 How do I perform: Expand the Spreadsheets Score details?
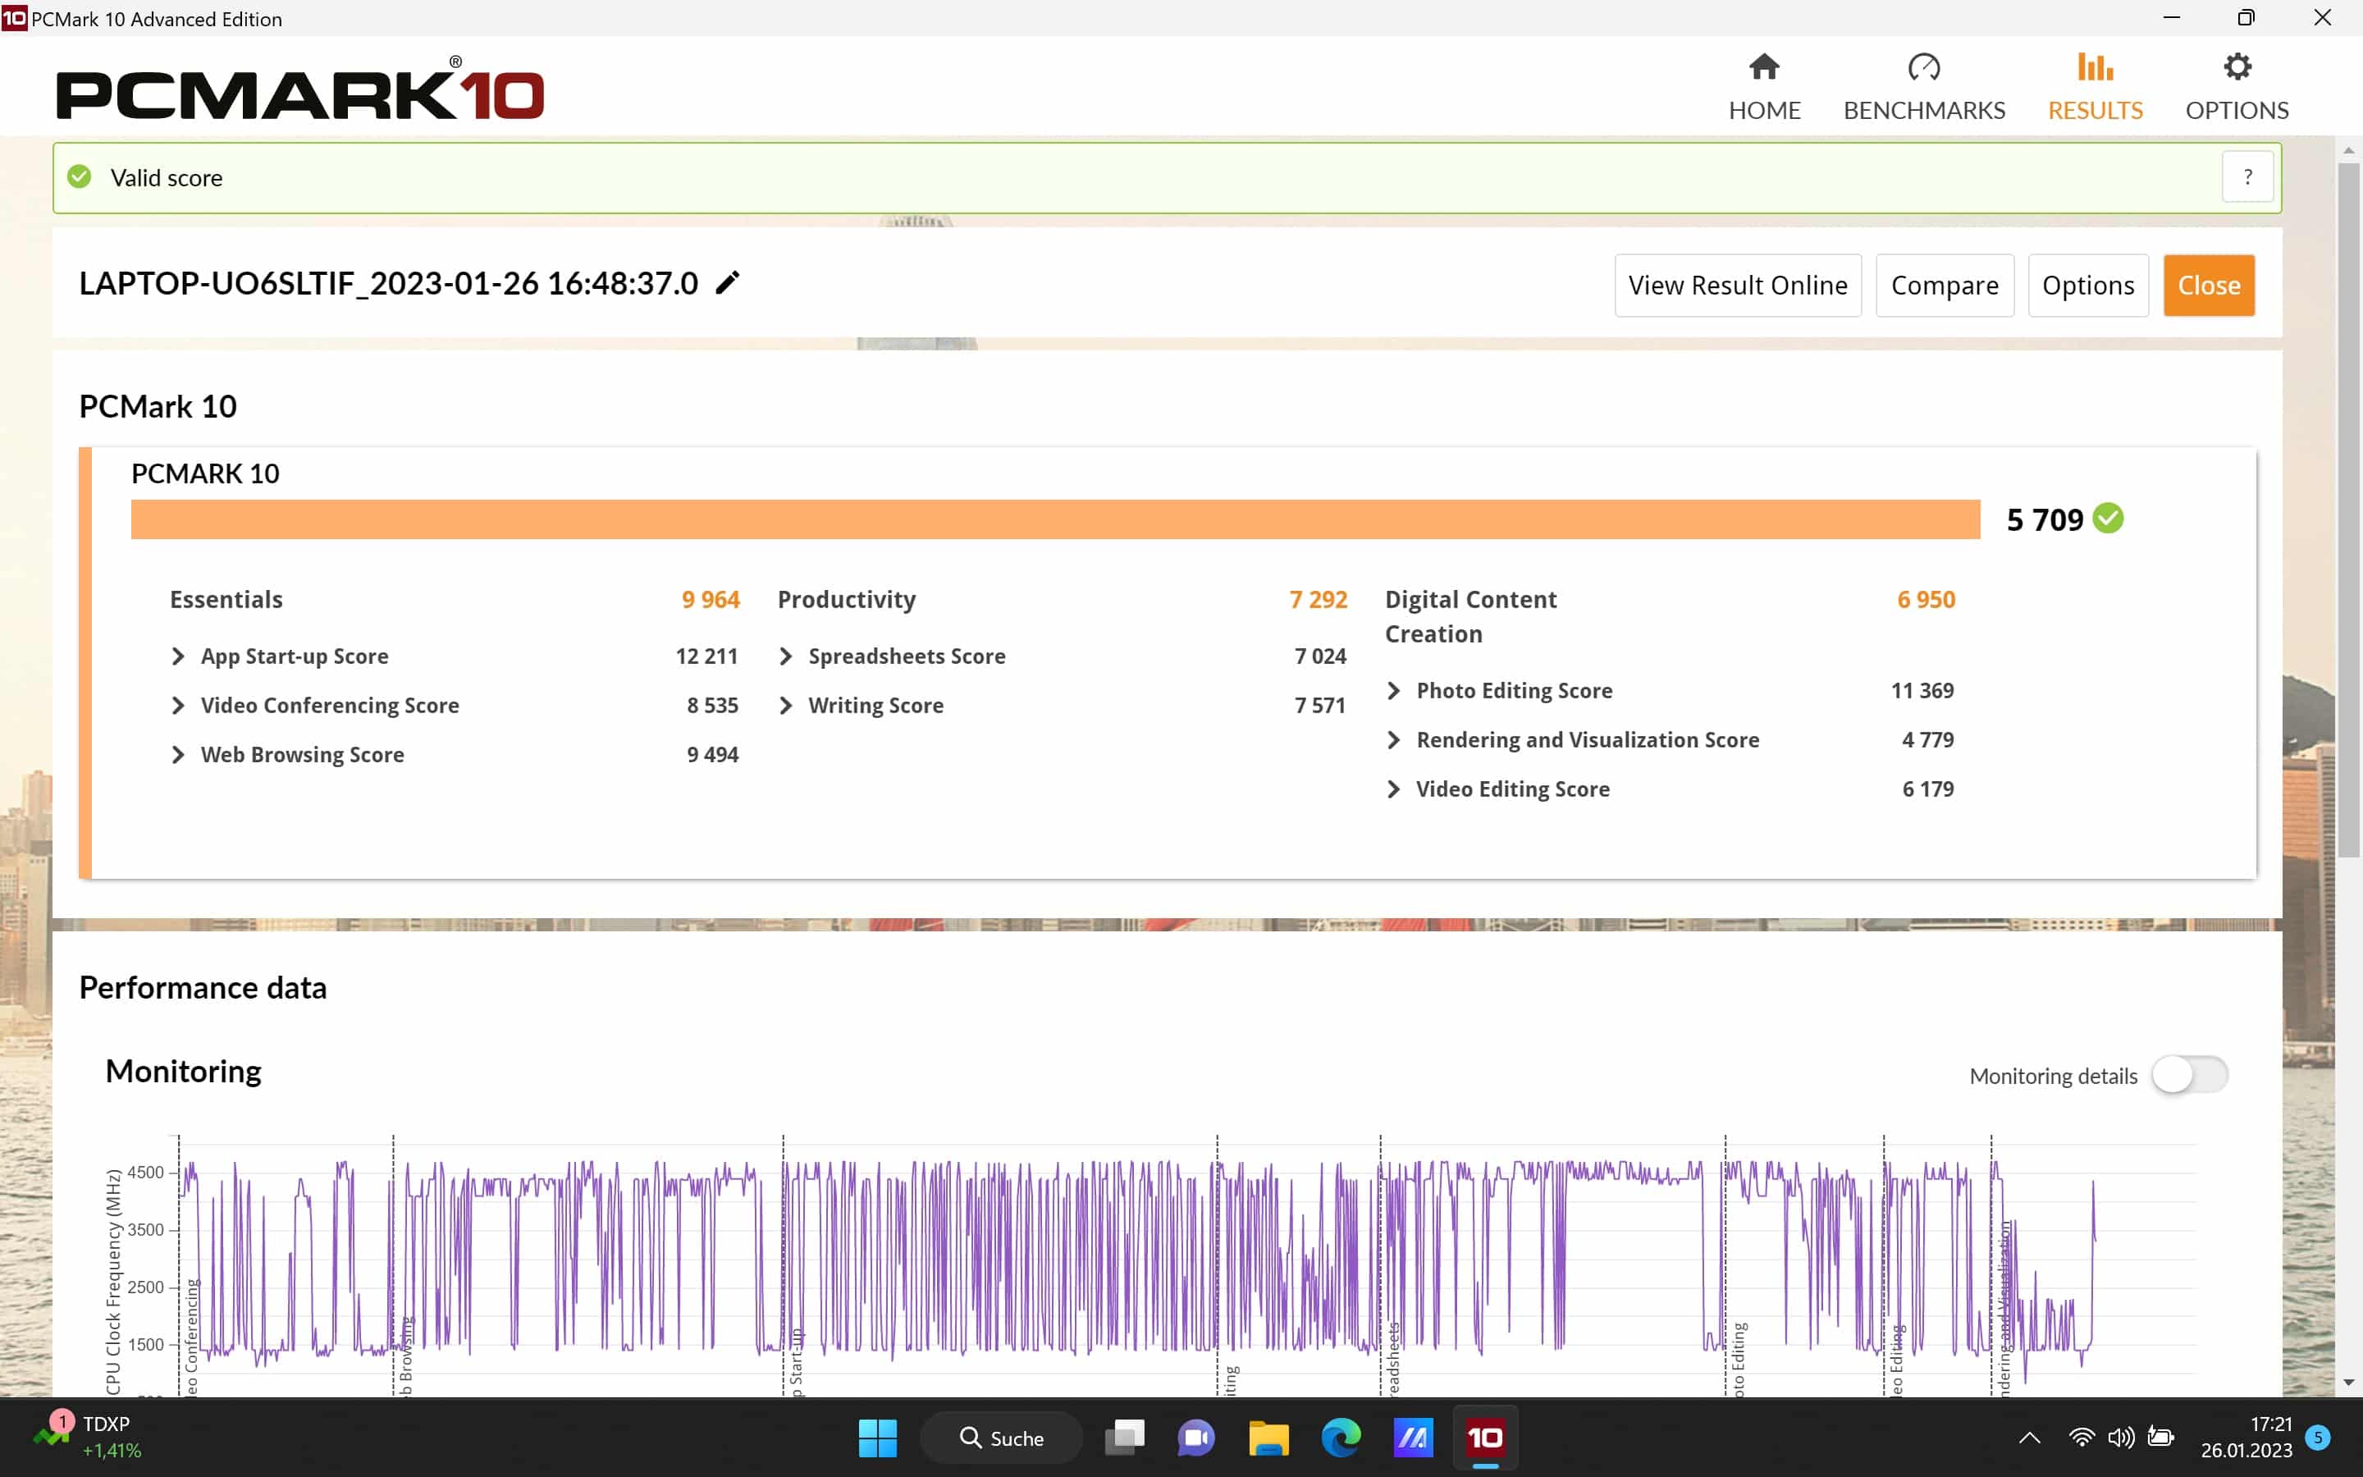tap(786, 656)
